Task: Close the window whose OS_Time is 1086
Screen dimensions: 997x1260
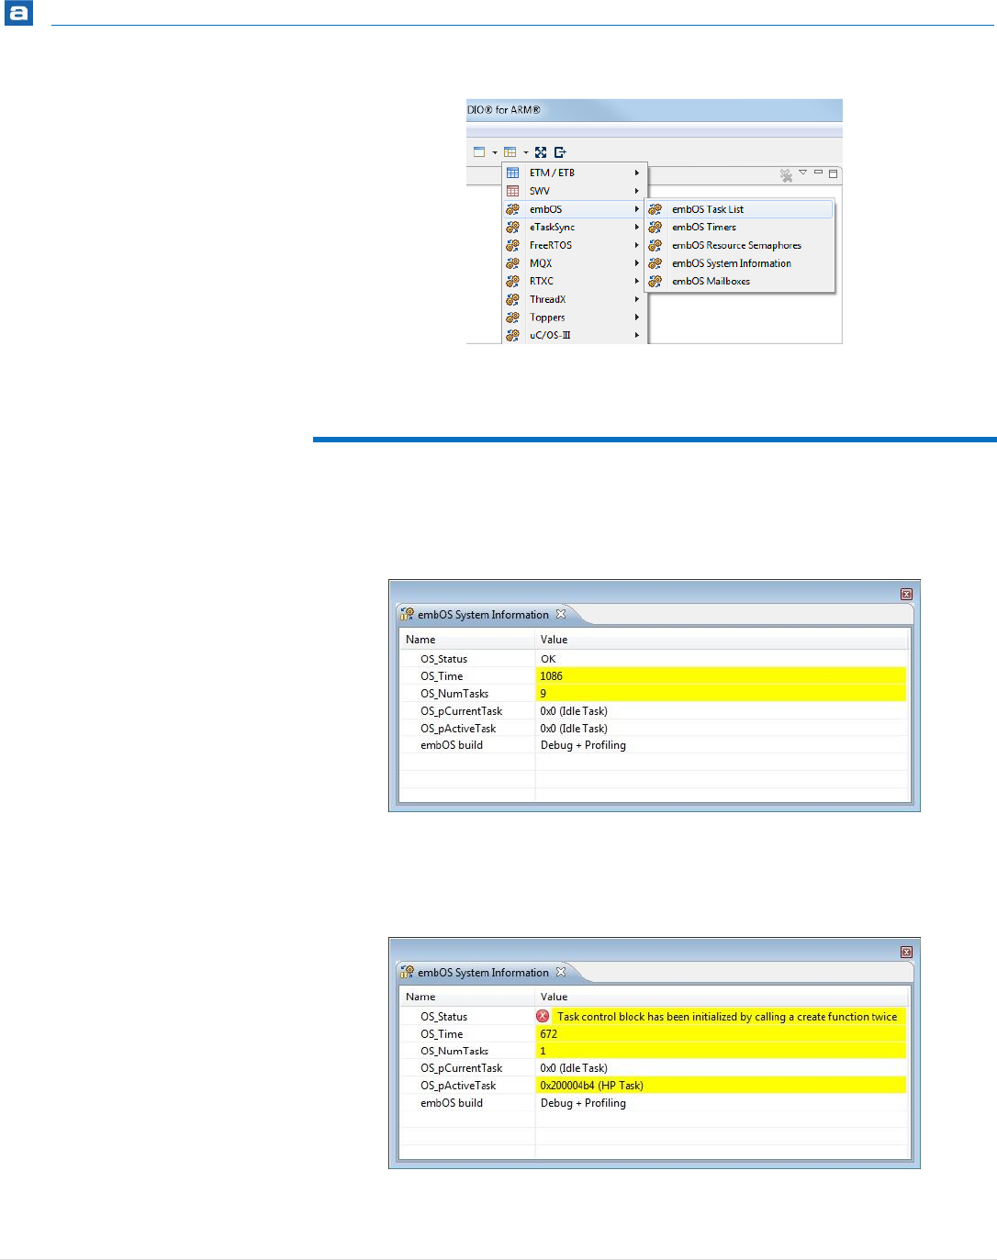Action: (x=906, y=594)
